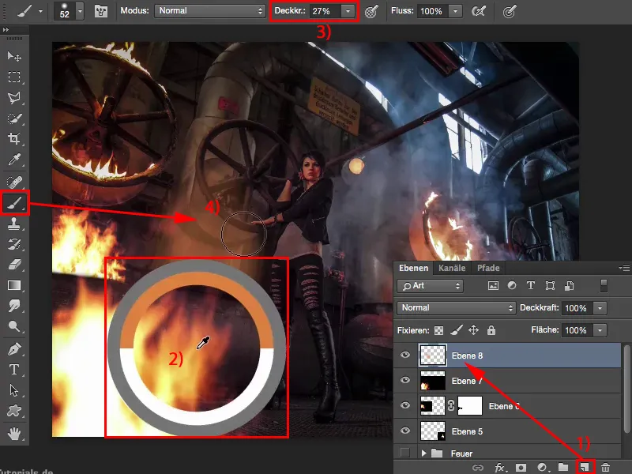Hide the Ebene 5 layer
This screenshot has width=632, height=474.
click(x=405, y=431)
